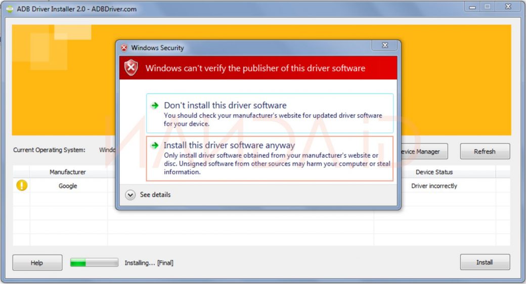Click the green installation progress bar
This screenshot has height=284, width=526.
[x=94, y=263]
